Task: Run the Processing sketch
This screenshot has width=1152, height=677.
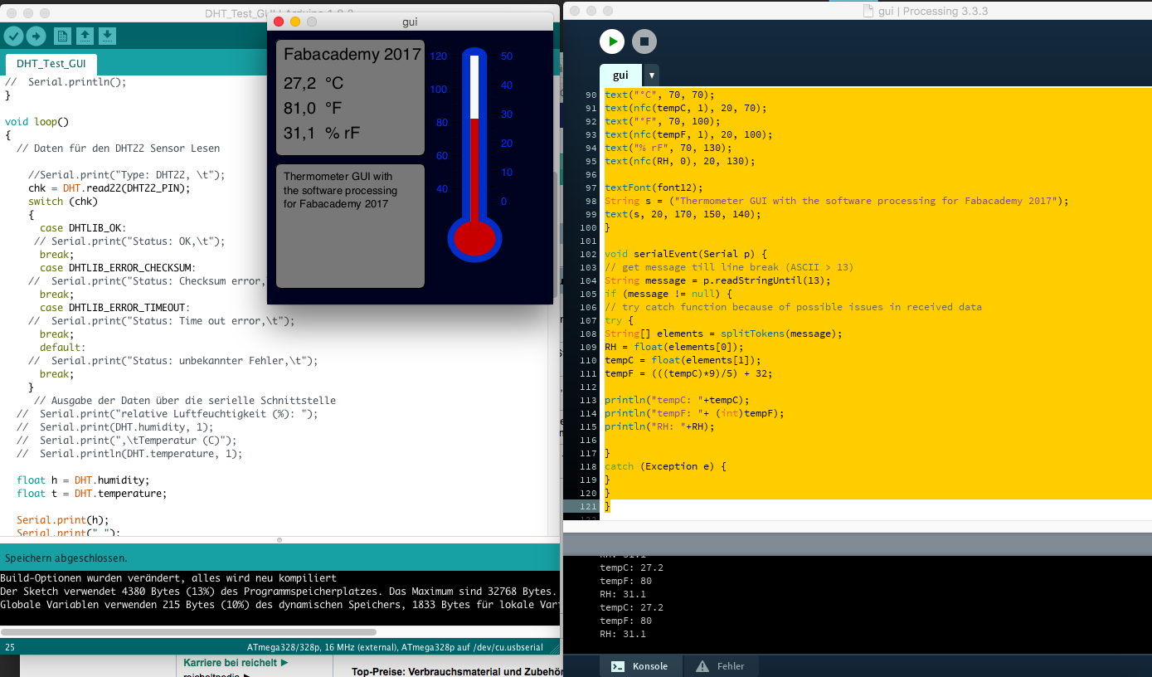Action: tap(612, 41)
